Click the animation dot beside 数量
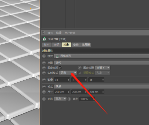 point(44,80)
